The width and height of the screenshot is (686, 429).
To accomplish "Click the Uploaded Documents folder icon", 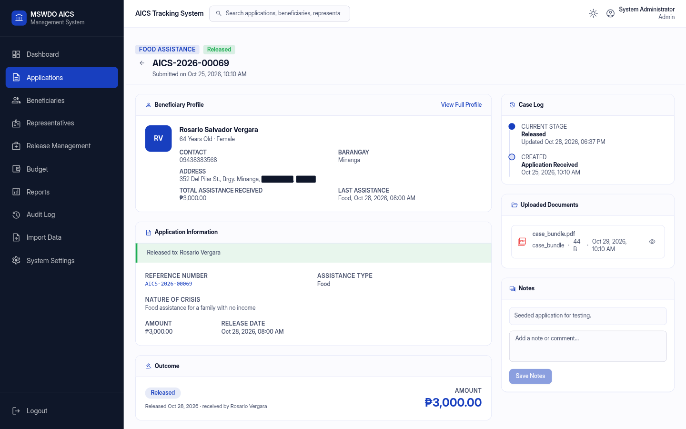I will tap(514, 205).
